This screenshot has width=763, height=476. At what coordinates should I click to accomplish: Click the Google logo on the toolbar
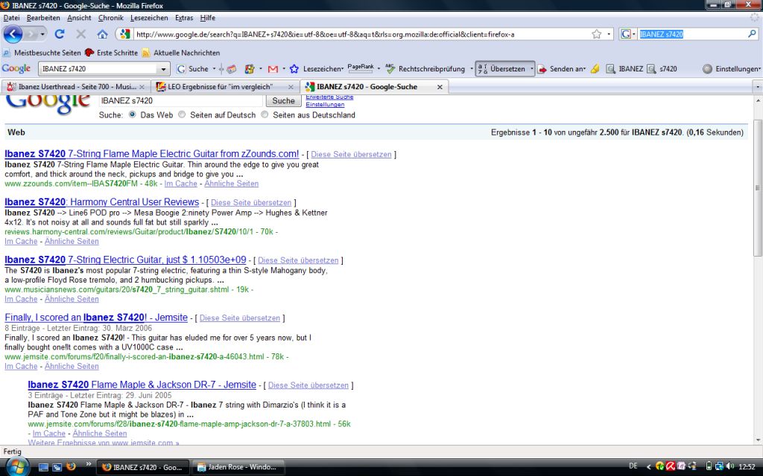(x=16, y=68)
